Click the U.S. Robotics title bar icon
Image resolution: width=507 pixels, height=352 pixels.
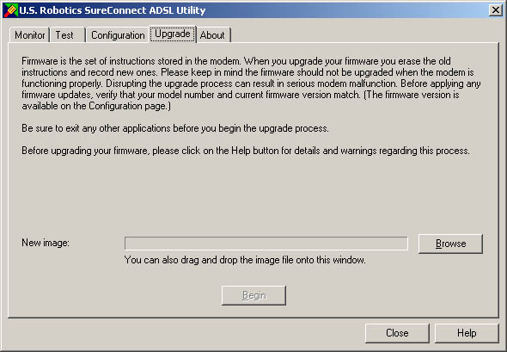pyautogui.click(x=10, y=10)
